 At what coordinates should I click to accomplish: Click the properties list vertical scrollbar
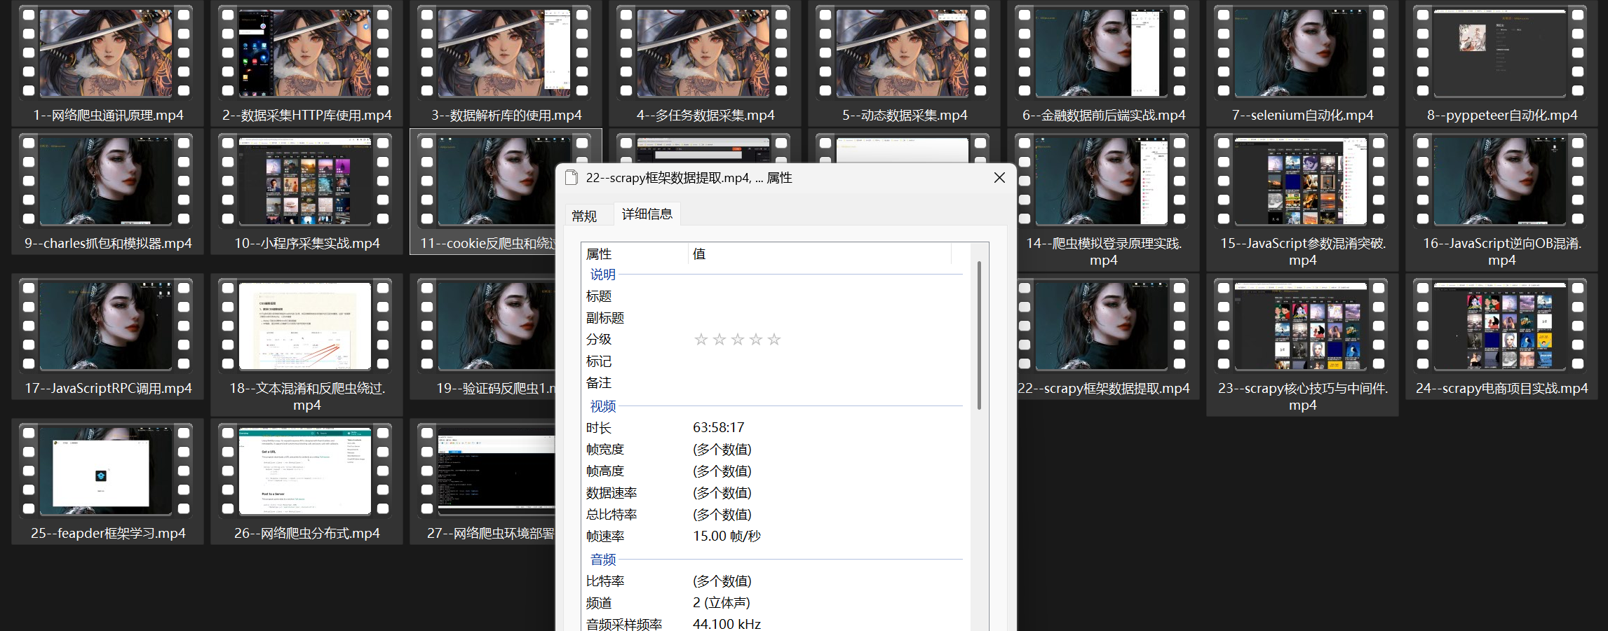tap(979, 336)
